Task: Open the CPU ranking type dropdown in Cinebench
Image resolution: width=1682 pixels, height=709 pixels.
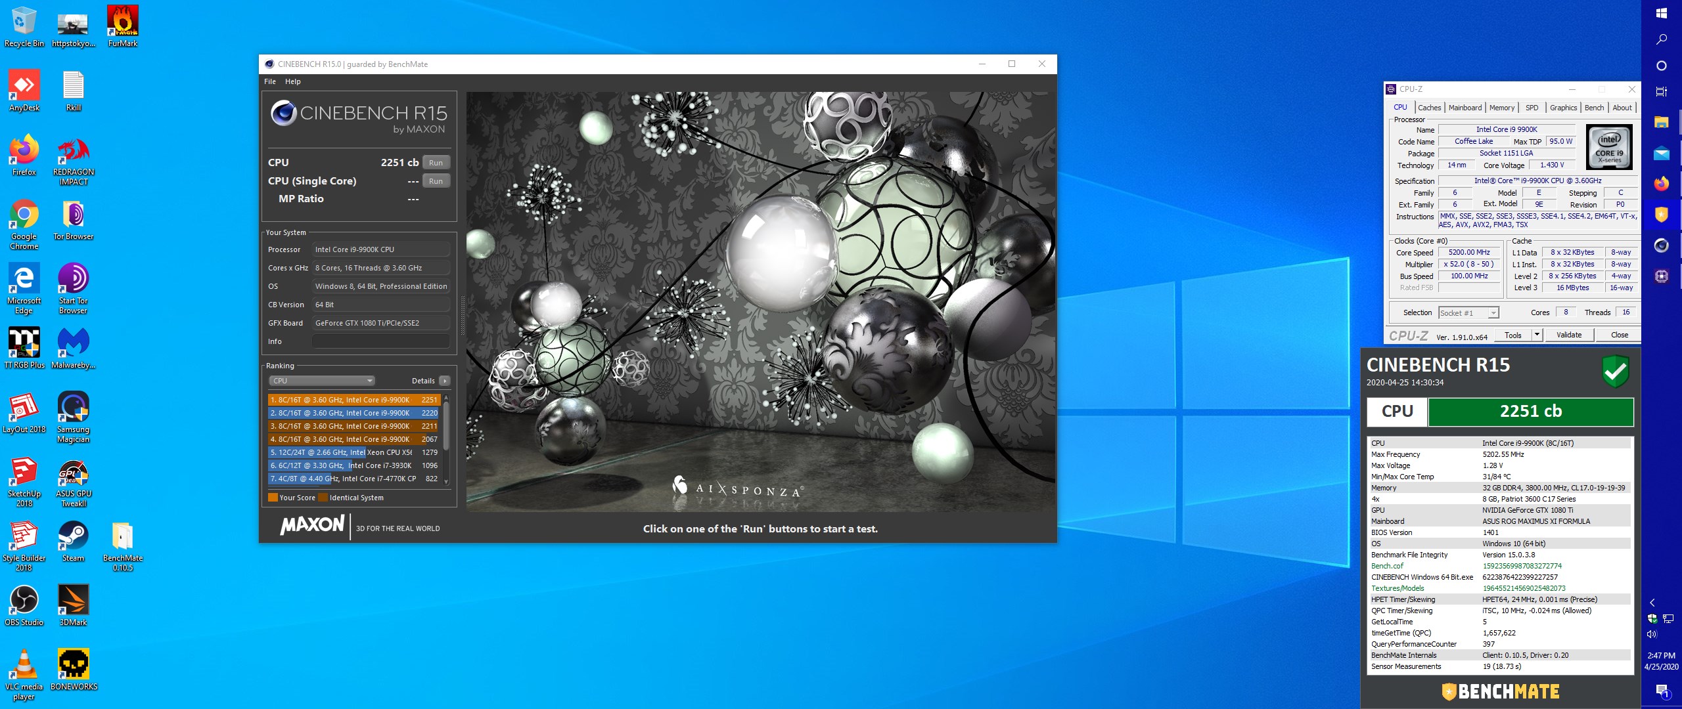Action: click(x=322, y=381)
